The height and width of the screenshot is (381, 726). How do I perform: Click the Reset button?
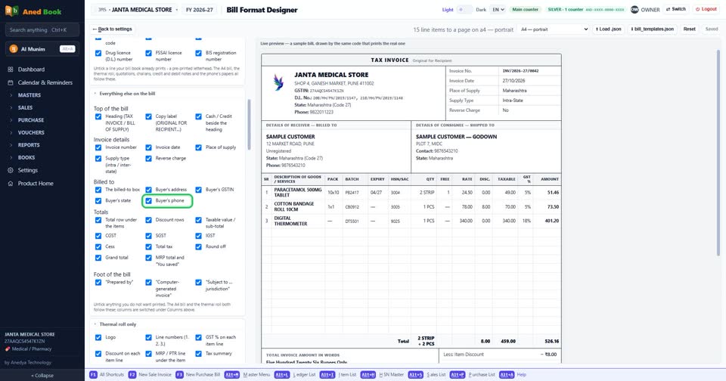690,29
